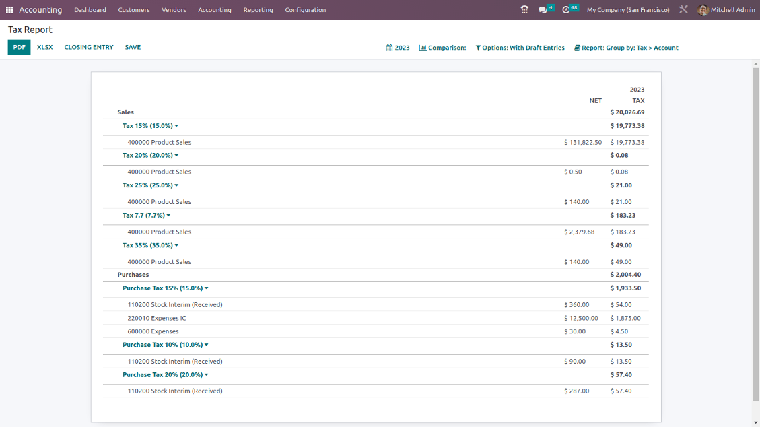Click net amount $ 131,822.50
Viewport: 760px width, 427px height.
coord(583,143)
